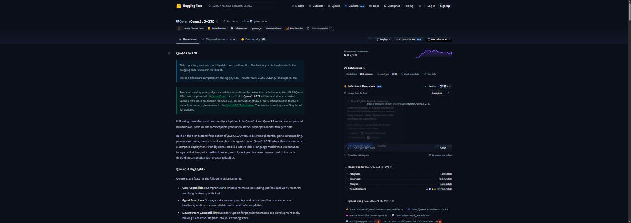Switch to the Model card tab
The height and width of the screenshot is (223, 631).
coord(188,39)
